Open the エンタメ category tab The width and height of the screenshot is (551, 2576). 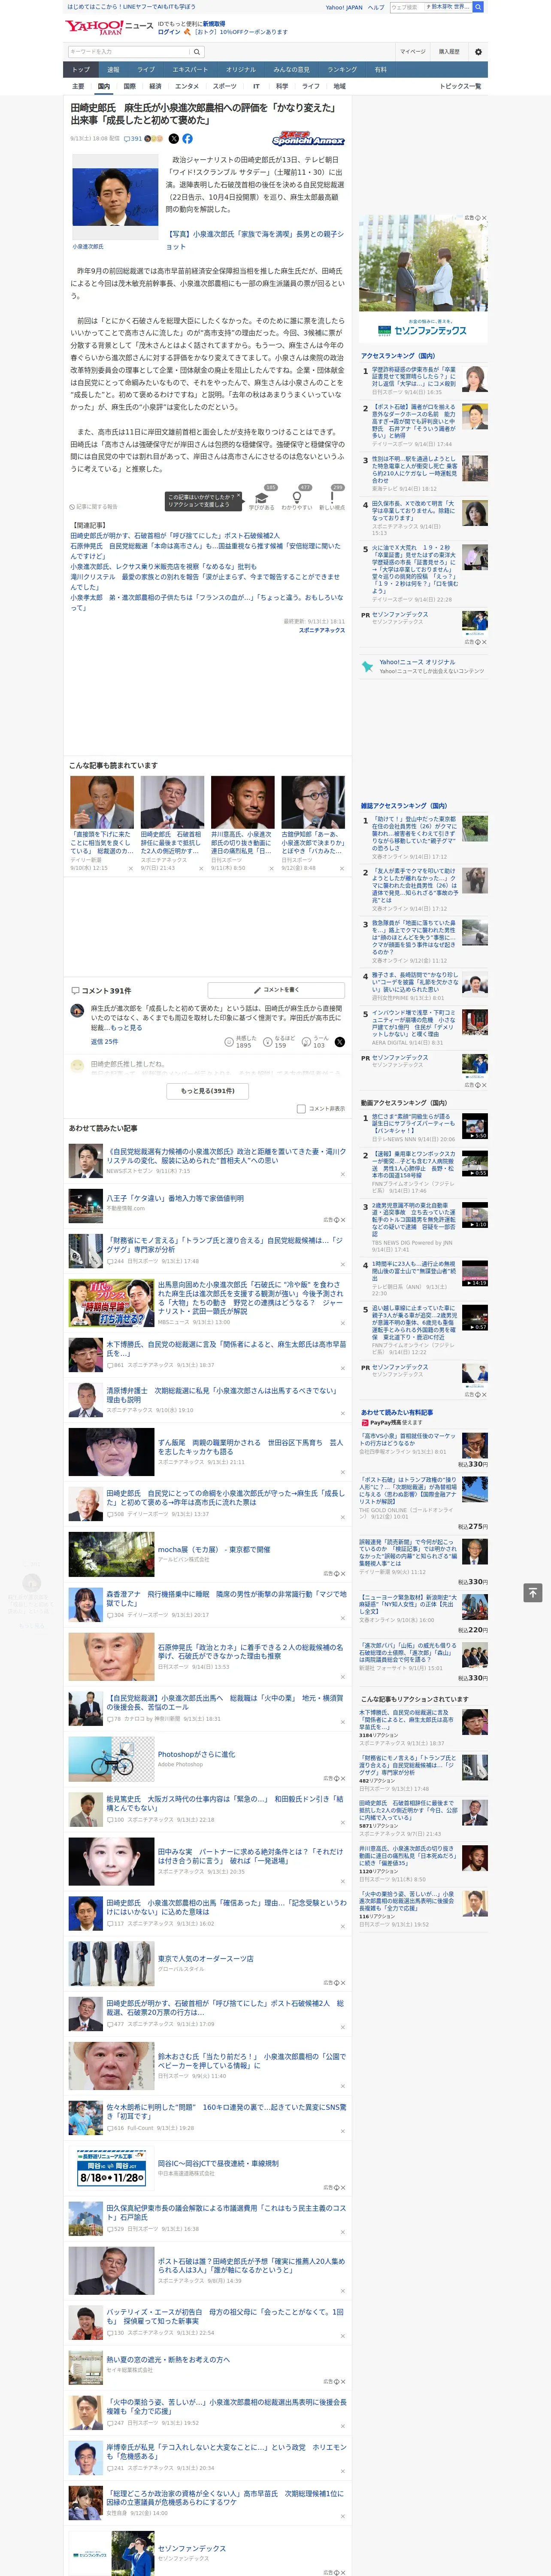(x=187, y=86)
